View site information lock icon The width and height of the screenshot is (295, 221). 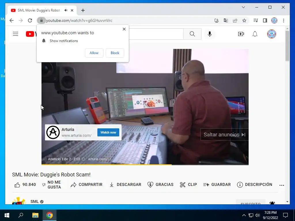point(41,20)
